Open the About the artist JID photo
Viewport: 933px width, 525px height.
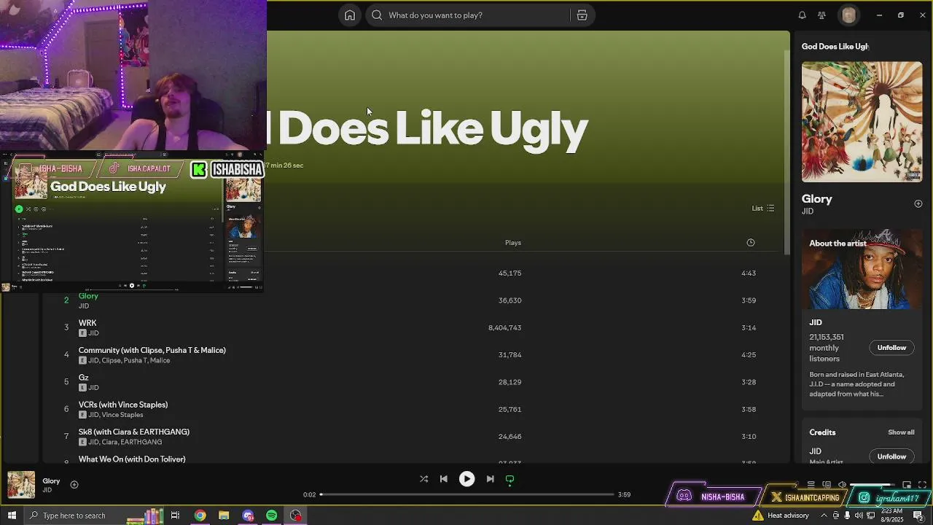[862, 269]
